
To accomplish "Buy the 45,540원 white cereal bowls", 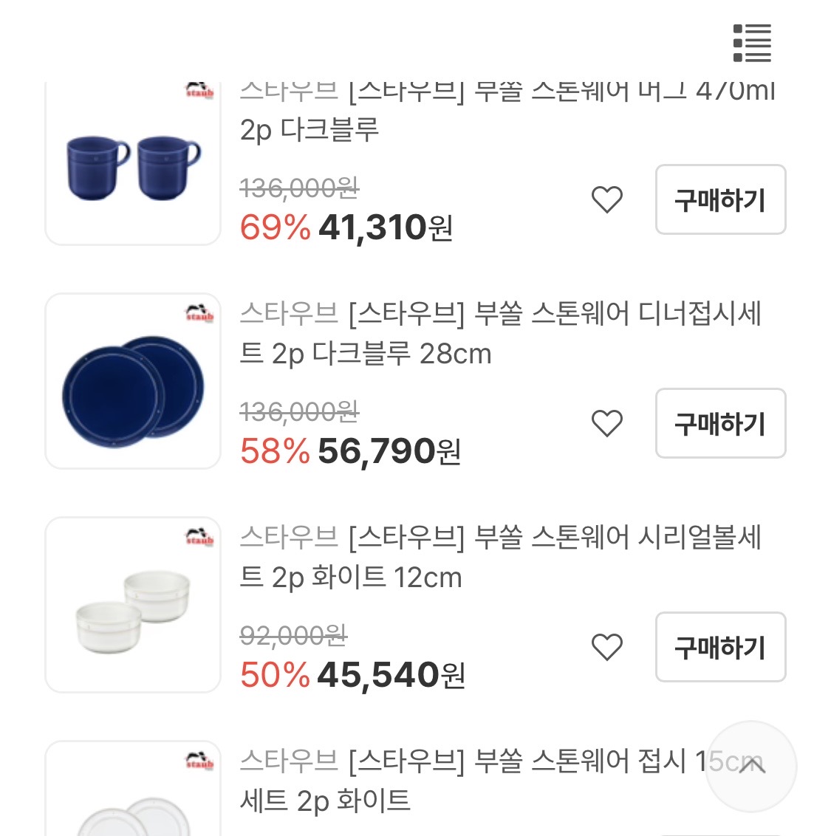I will point(720,647).
